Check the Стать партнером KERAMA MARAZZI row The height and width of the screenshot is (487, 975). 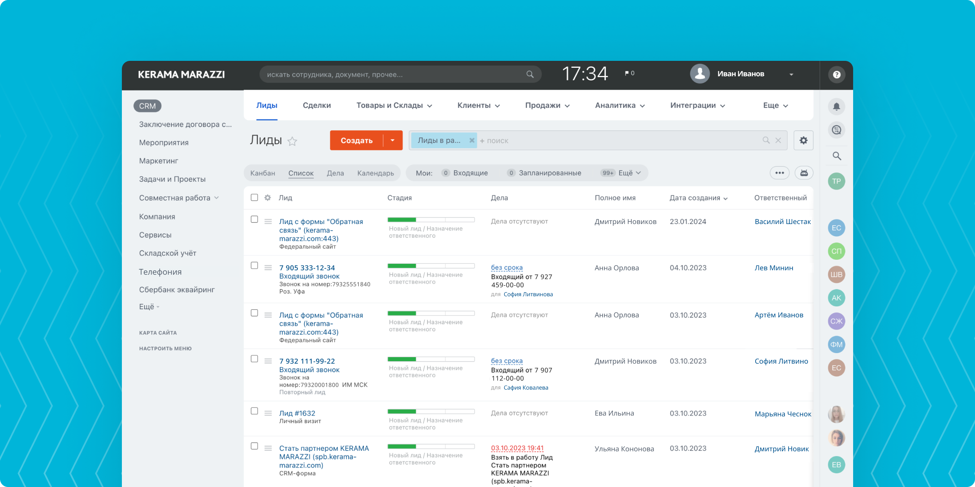pyautogui.click(x=254, y=446)
